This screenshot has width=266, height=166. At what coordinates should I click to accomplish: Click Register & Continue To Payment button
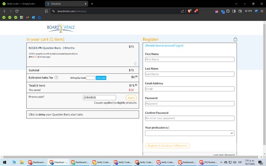(167, 146)
